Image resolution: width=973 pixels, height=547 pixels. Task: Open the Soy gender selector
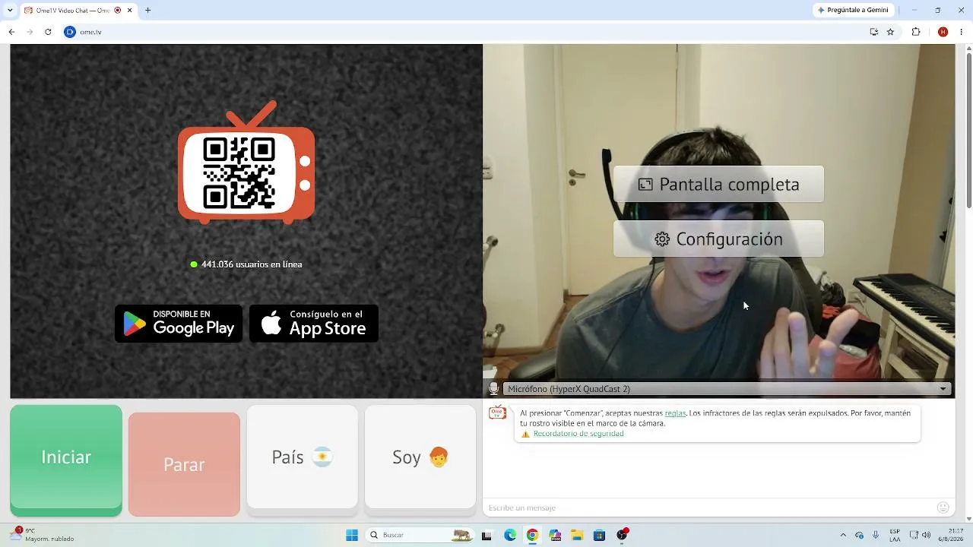(x=420, y=457)
